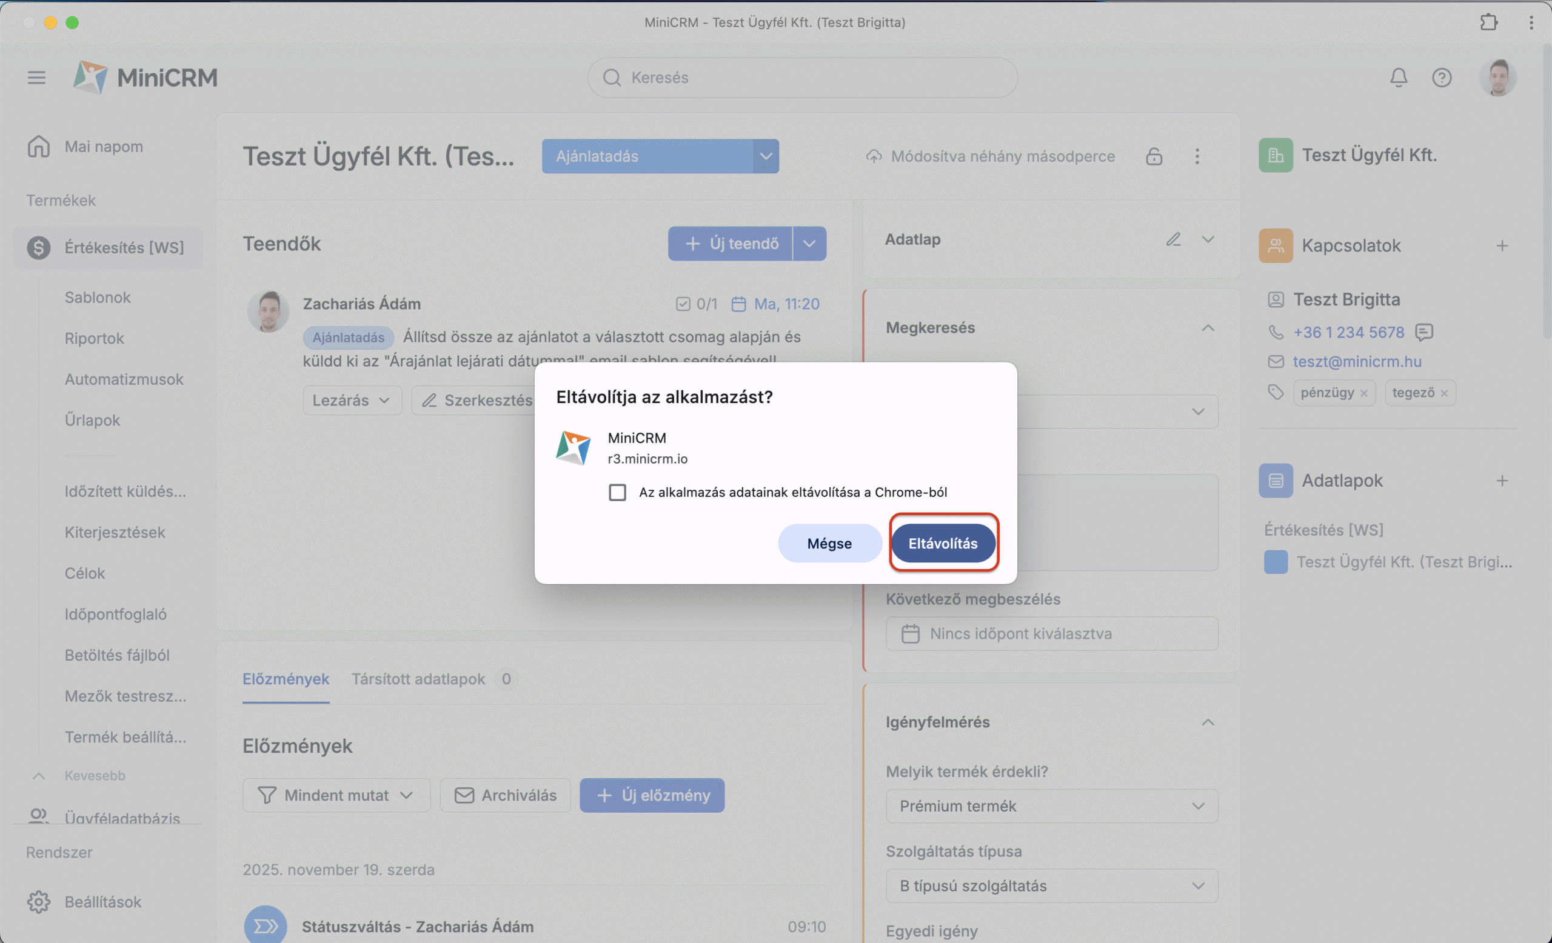Click the Keresés search field
This screenshot has height=943, width=1552.
[802, 78]
